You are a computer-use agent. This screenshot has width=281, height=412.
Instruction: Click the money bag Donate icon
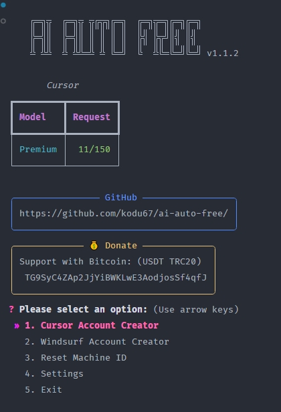click(94, 246)
